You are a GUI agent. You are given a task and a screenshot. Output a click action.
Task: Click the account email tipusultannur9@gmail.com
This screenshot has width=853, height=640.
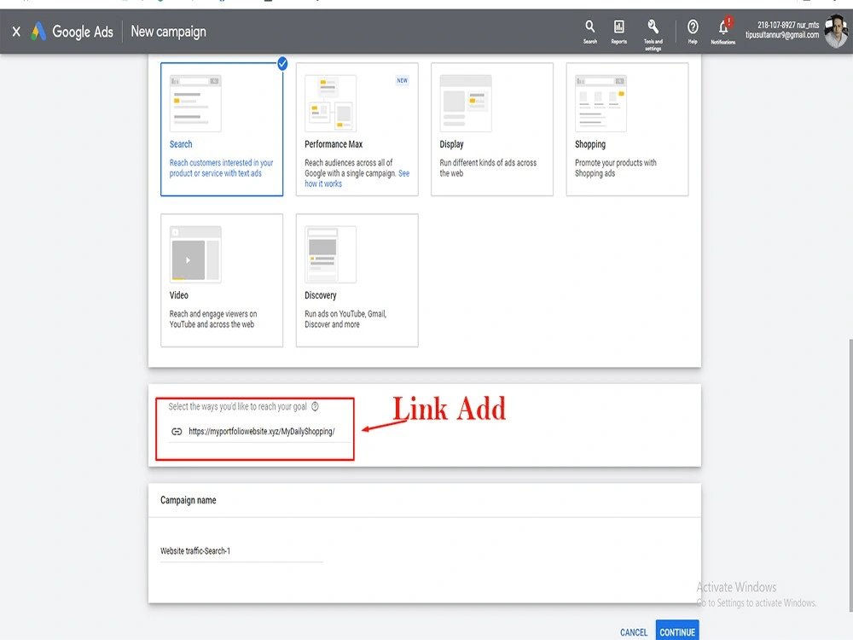(x=781, y=35)
